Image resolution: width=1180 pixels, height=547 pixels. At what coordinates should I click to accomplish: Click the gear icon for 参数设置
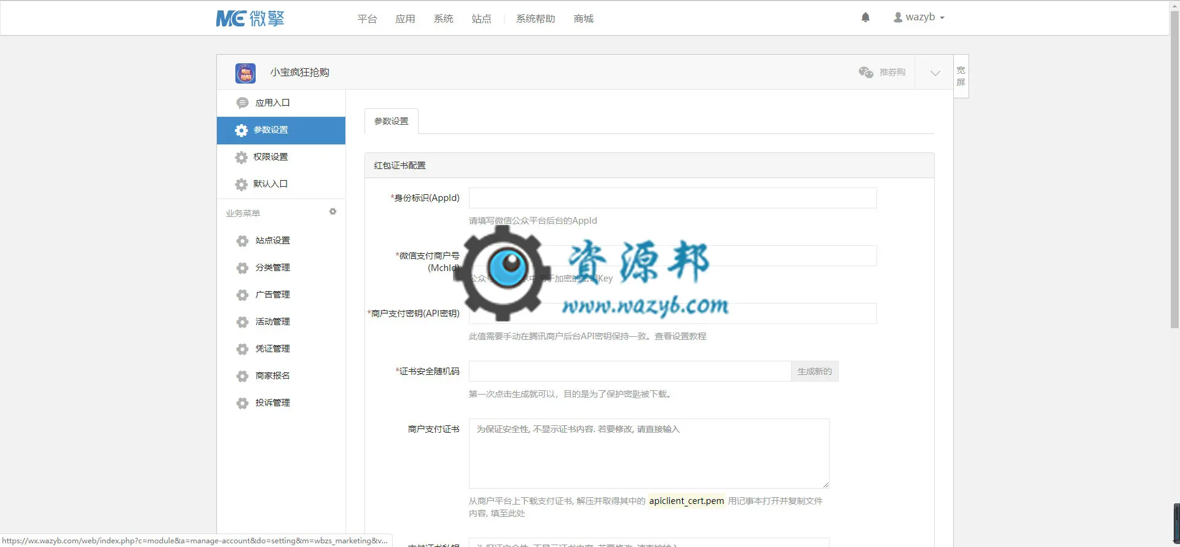[242, 130]
